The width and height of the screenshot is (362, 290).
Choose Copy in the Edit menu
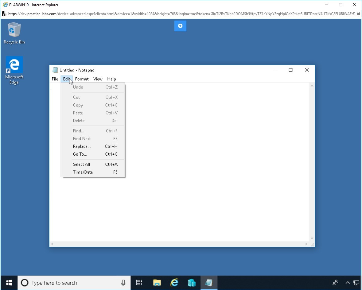93,105
